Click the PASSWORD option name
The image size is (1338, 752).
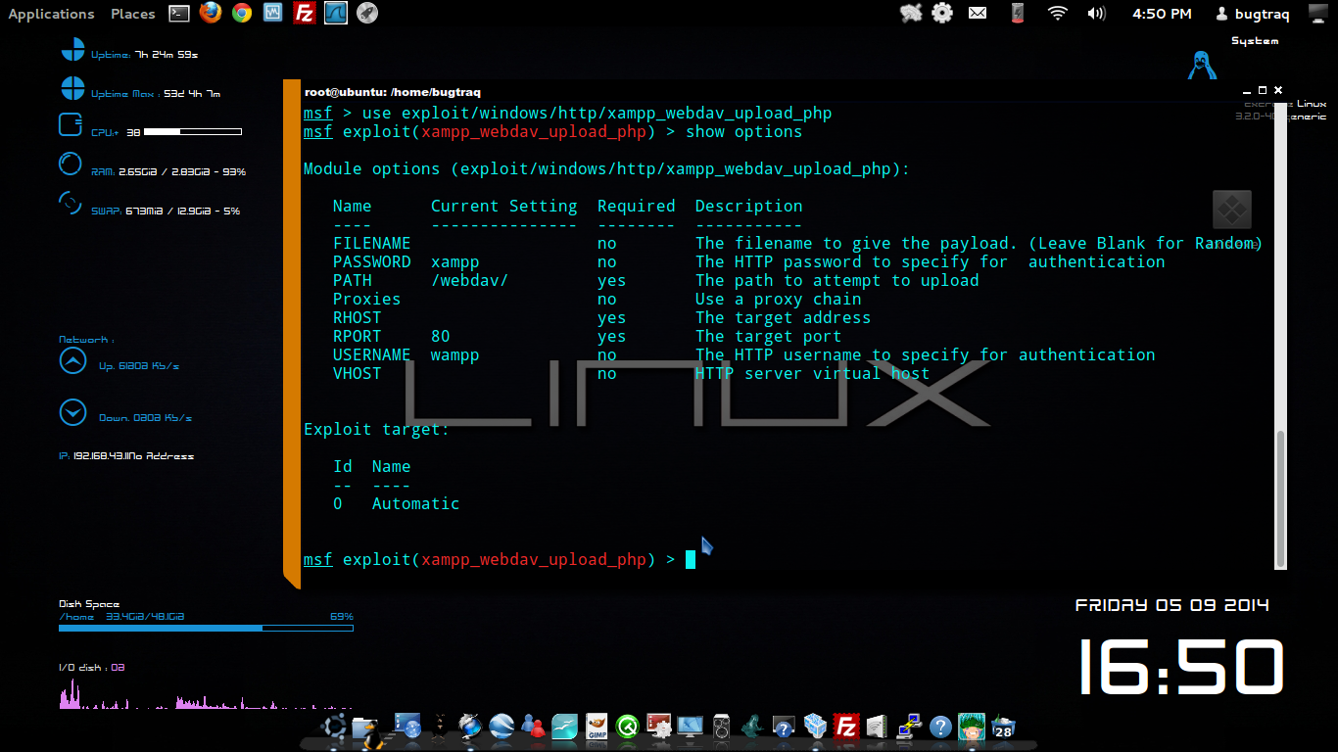click(x=372, y=261)
